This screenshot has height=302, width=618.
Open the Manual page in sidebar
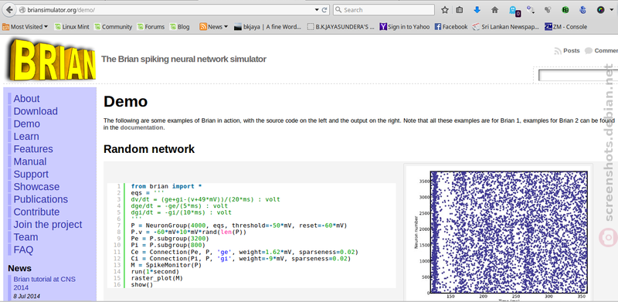30,161
